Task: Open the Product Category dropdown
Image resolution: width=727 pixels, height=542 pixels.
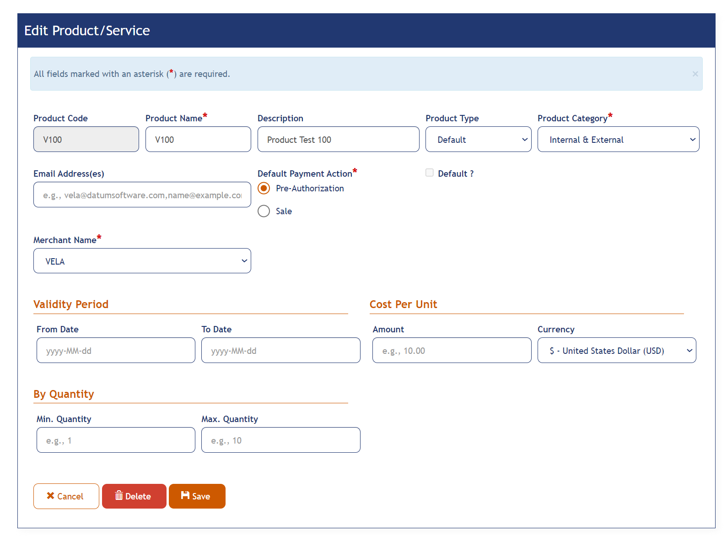Action: pos(618,139)
